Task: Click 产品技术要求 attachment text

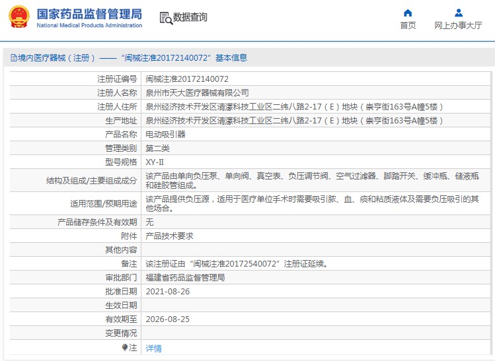Action: pyautogui.click(x=170, y=236)
